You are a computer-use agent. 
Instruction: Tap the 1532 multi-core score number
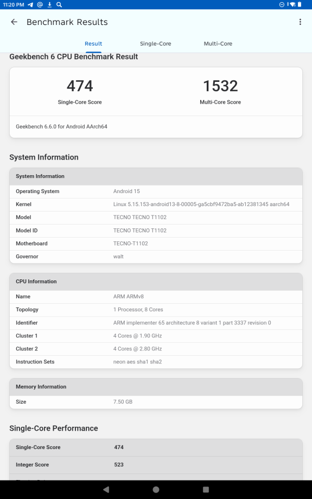[220, 86]
